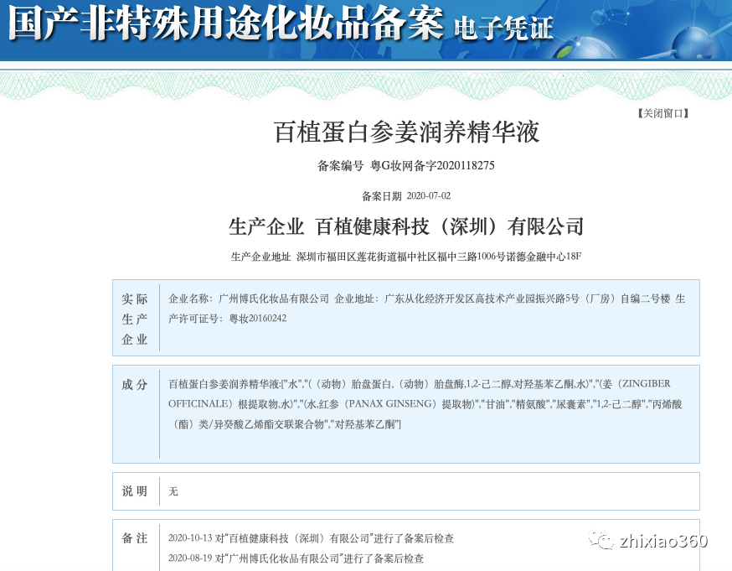Click the banner title 国产非特殊用途化妆品备案
Image resolution: width=732 pixels, height=571 pixels.
225,23
